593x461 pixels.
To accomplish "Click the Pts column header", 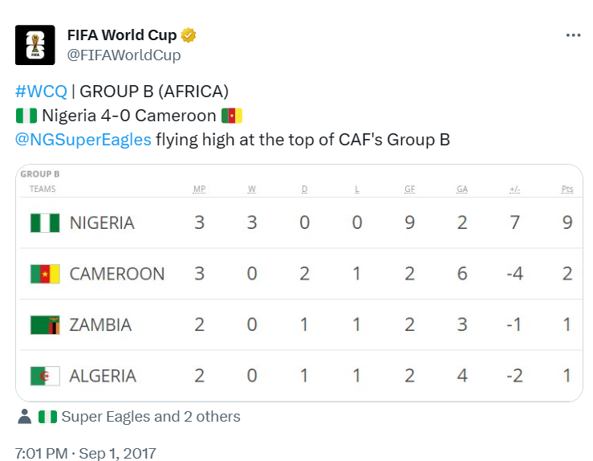I will [x=567, y=190].
